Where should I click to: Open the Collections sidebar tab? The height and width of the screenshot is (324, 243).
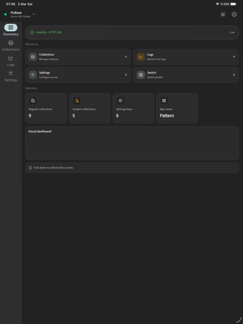(x=11, y=46)
